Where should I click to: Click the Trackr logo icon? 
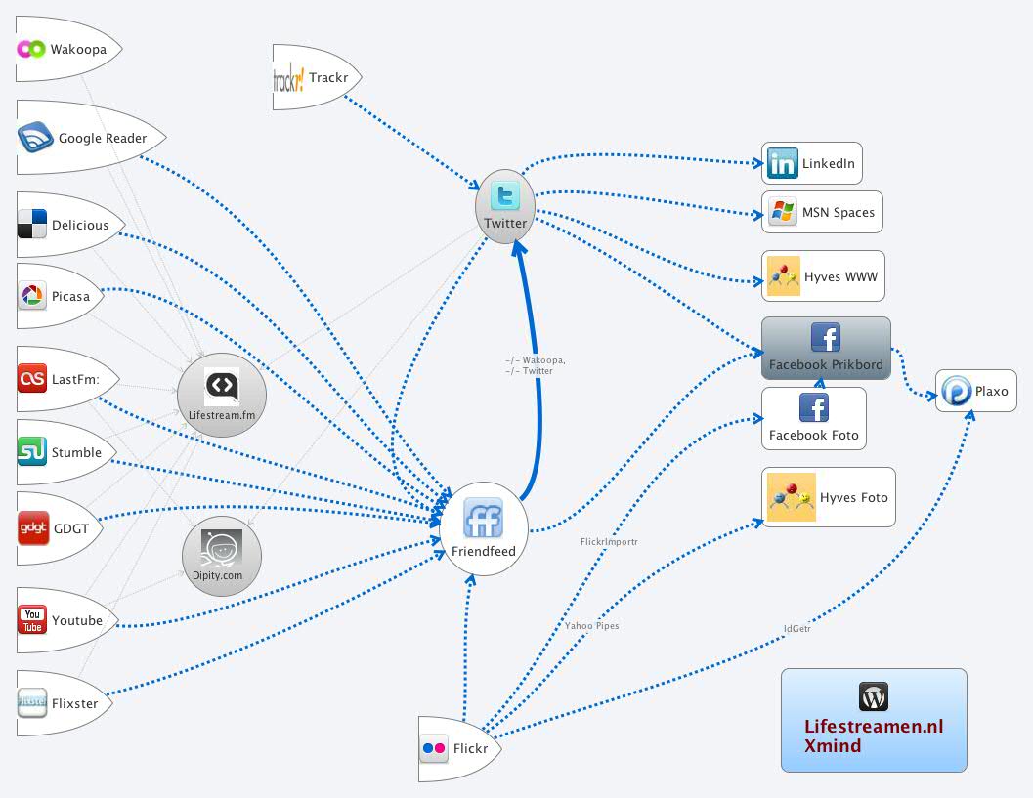click(288, 79)
